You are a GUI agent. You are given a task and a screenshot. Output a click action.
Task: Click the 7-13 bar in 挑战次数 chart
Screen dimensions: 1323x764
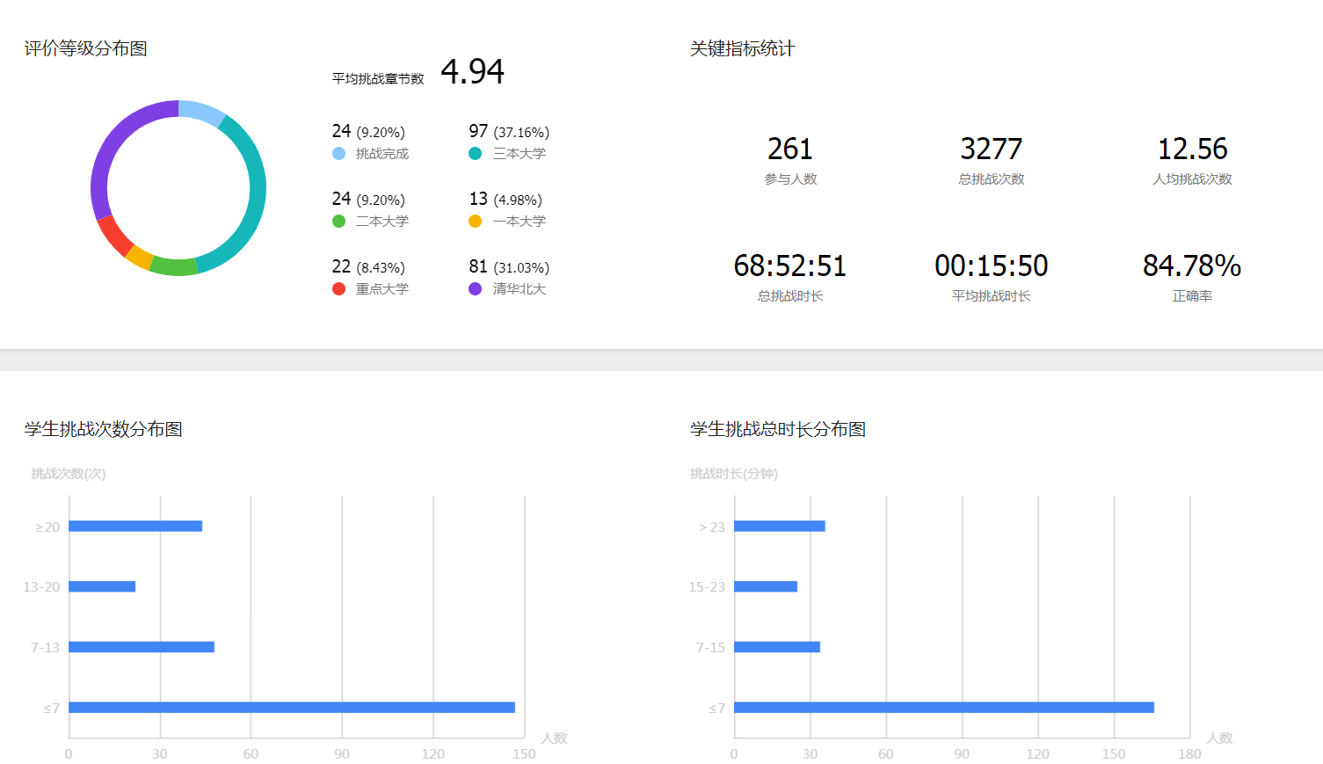click(142, 647)
